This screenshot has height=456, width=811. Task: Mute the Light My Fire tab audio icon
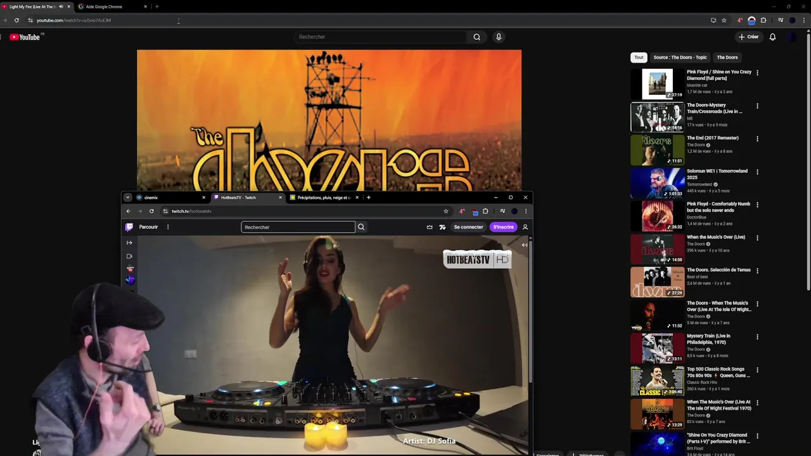[x=61, y=7]
